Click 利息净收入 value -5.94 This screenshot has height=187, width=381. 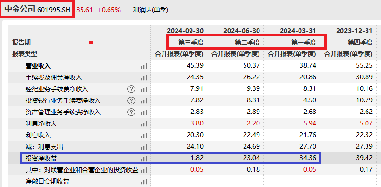tap(308, 124)
